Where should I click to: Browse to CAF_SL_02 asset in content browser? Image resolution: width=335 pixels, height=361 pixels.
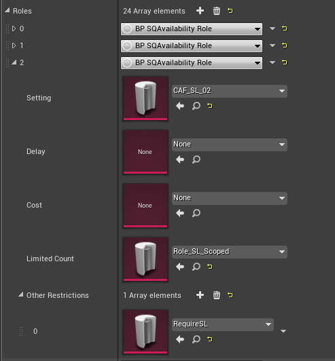click(x=196, y=106)
